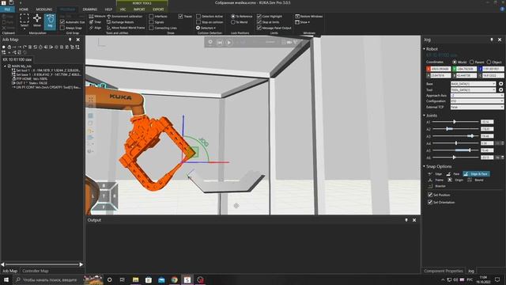The height and width of the screenshot is (285, 506).
Task: Pick the Select tool in the ribbon
Action: 25,21
